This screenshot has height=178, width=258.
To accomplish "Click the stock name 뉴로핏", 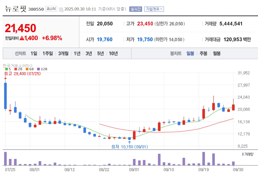I will point(16,9).
